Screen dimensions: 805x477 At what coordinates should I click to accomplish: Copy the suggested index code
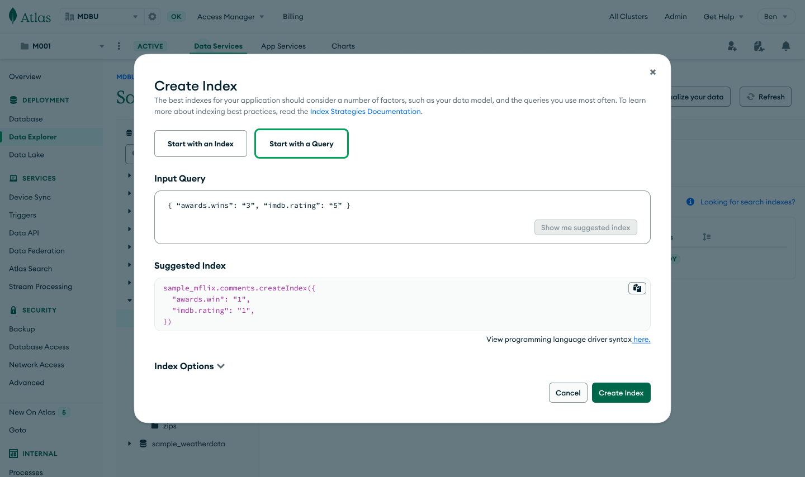pyautogui.click(x=637, y=288)
